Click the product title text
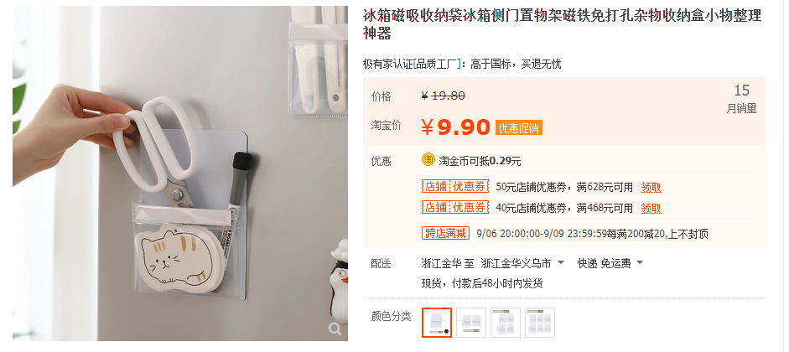 pyautogui.click(x=562, y=24)
